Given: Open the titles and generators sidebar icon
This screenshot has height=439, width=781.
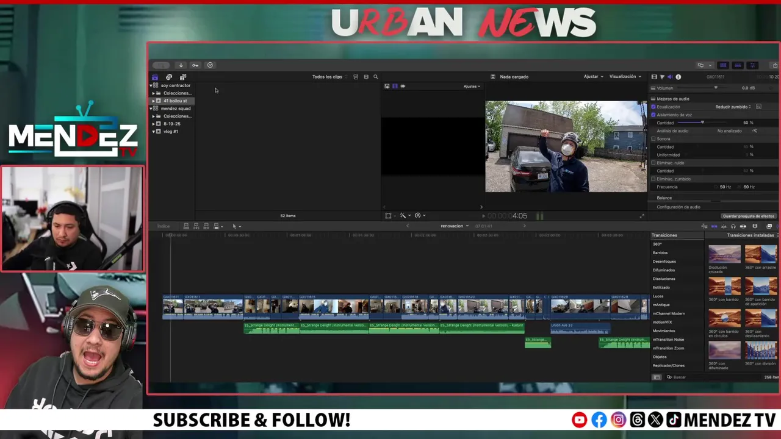Looking at the screenshot, I should [x=182, y=77].
